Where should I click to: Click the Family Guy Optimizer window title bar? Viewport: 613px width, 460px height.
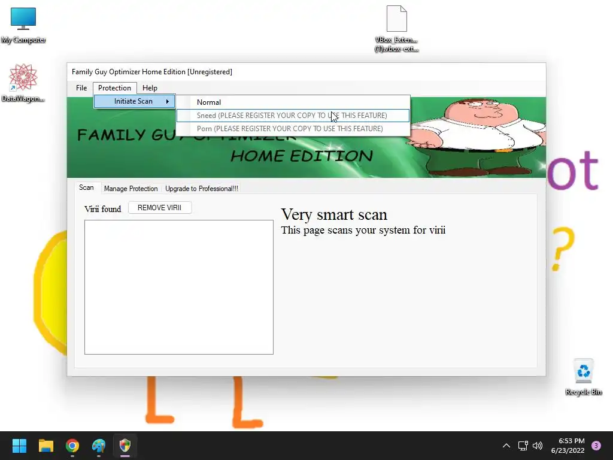(x=306, y=72)
